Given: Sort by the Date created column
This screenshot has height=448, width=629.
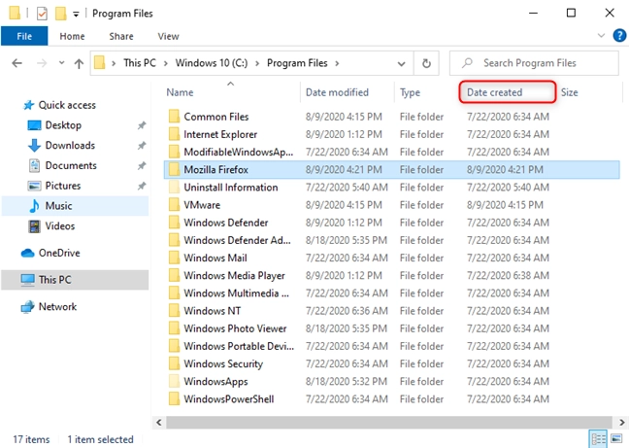Looking at the screenshot, I should 495,92.
